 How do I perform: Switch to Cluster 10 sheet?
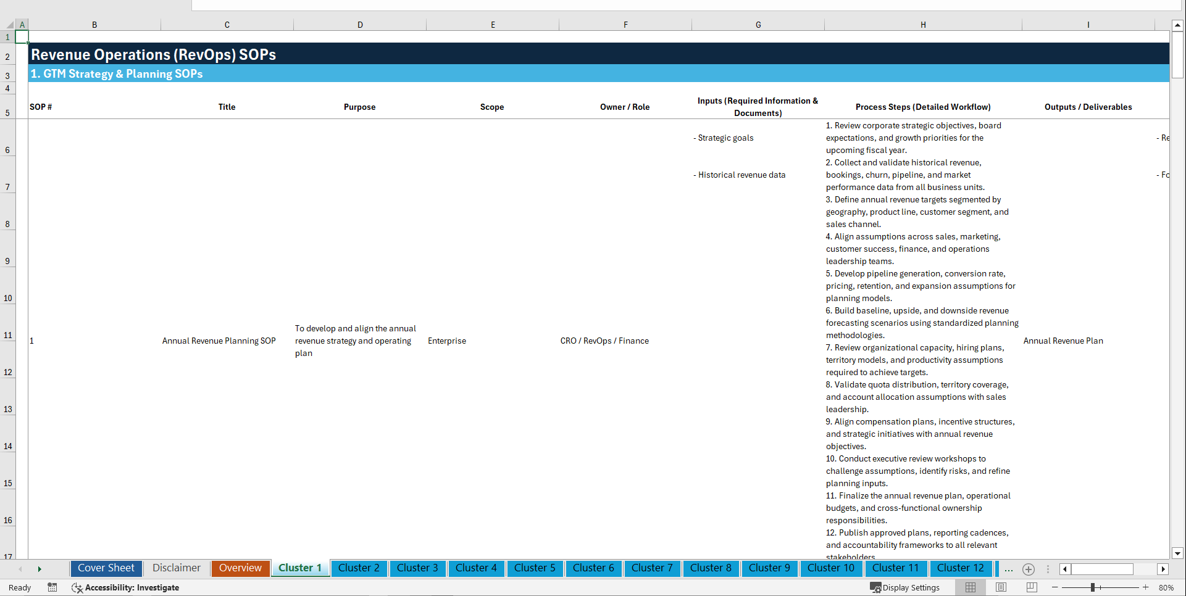pyautogui.click(x=831, y=568)
